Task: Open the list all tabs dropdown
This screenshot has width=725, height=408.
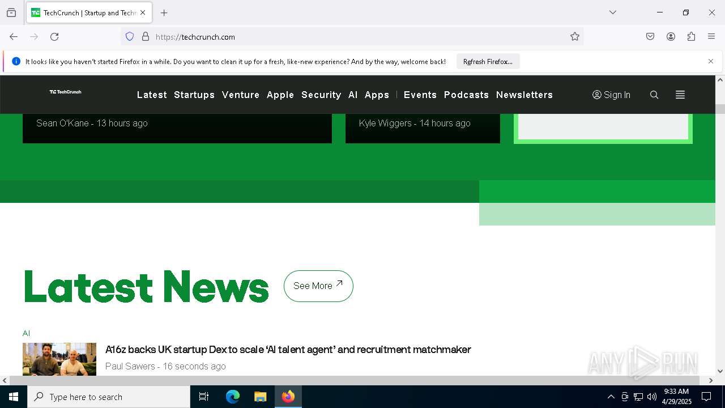Action: (613, 12)
